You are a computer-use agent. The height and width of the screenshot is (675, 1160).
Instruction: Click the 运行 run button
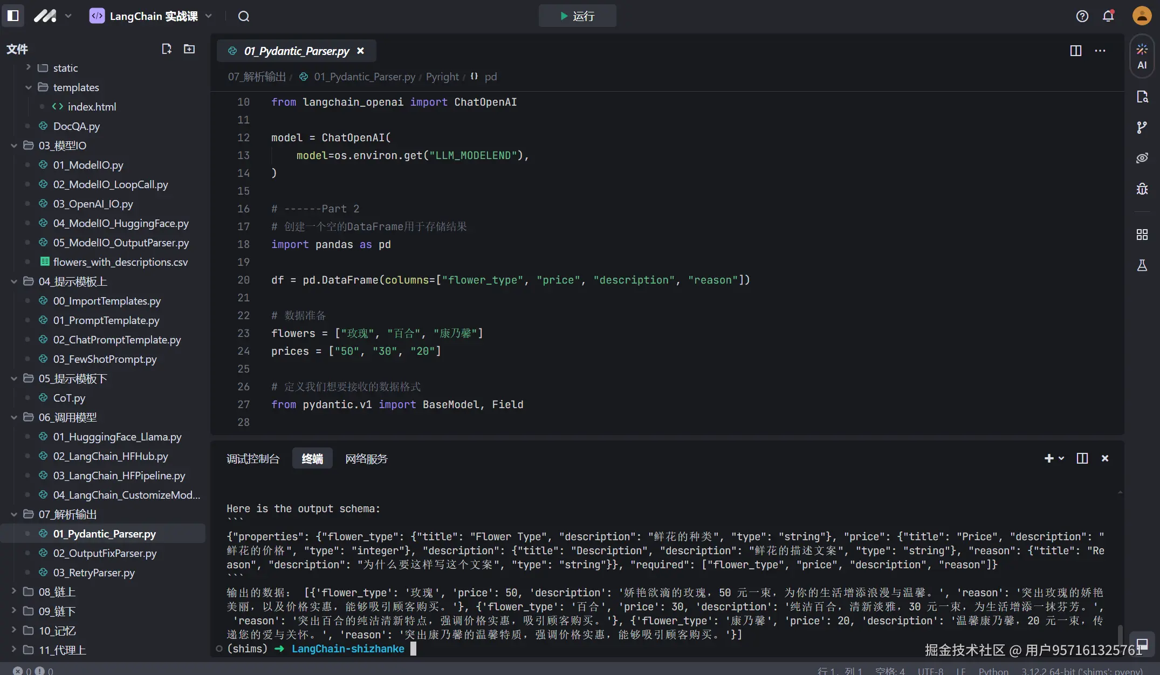[577, 16]
